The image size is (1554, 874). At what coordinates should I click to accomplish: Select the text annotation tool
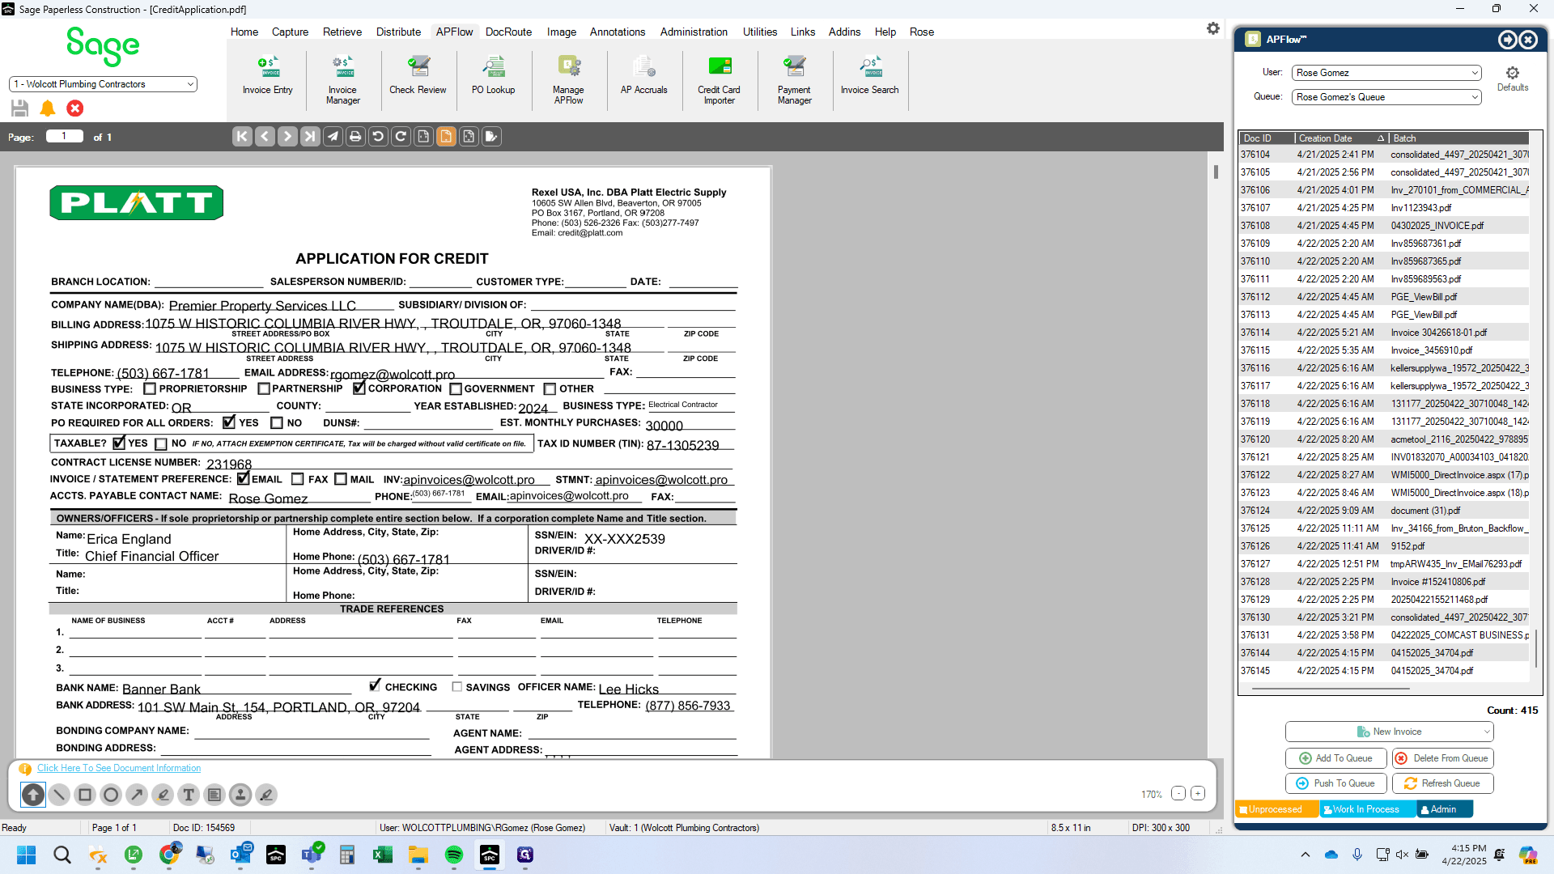[x=189, y=795]
